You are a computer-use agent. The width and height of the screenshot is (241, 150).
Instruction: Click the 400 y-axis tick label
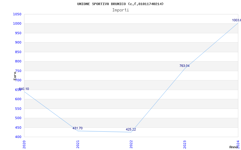tap(18, 137)
